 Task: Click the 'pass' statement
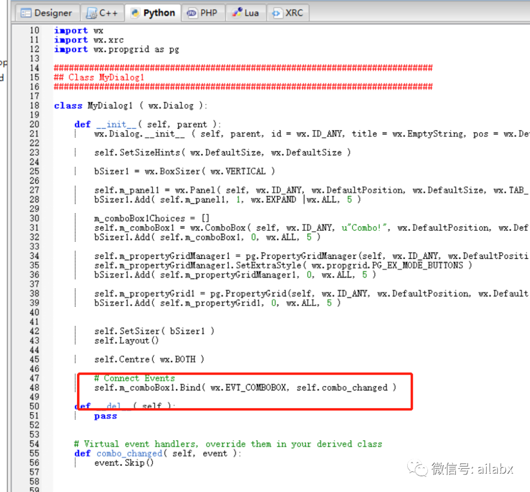tap(106, 416)
